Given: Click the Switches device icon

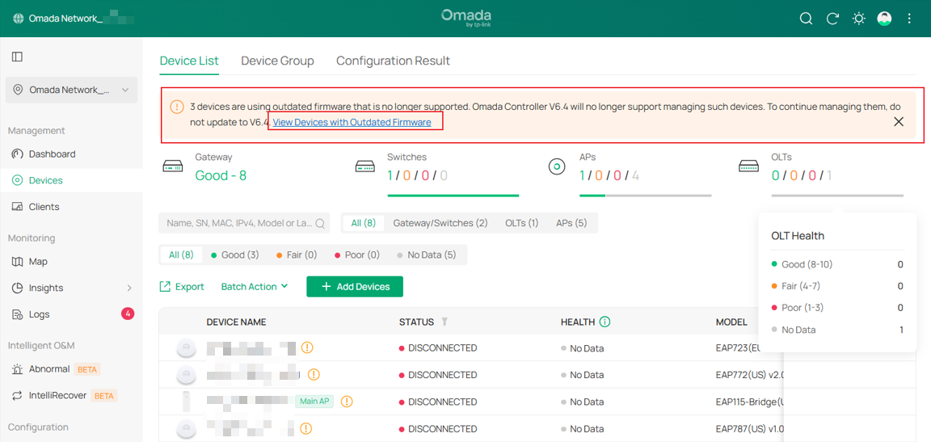Looking at the screenshot, I should point(364,167).
